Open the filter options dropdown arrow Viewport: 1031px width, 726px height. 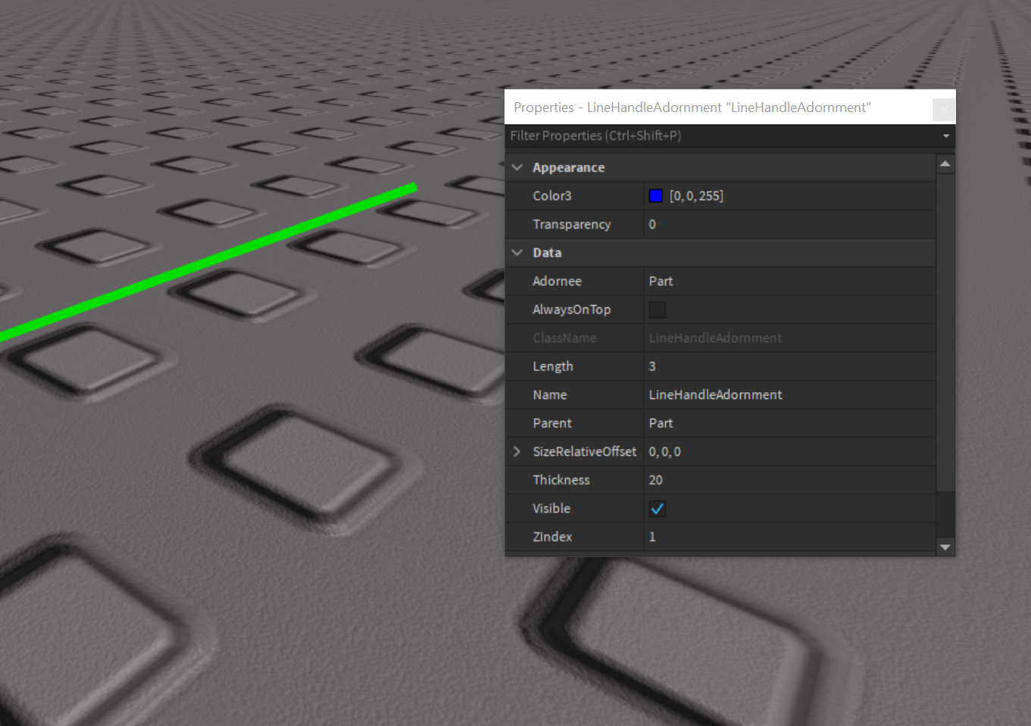click(945, 136)
